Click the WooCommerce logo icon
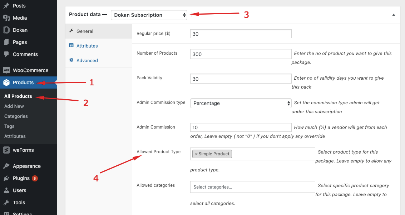405x215 pixels. pos(6,70)
